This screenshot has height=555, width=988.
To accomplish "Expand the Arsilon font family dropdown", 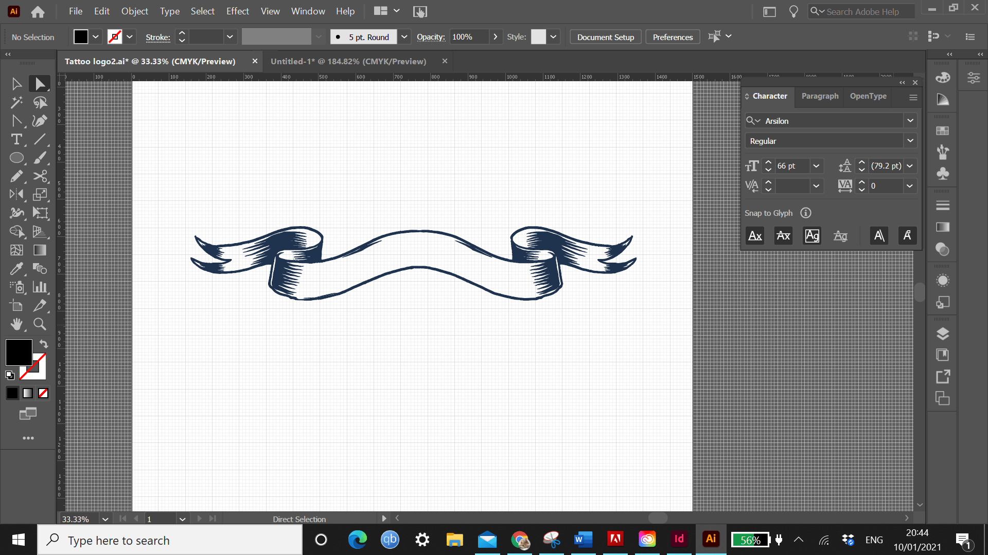I will [910, 121].
